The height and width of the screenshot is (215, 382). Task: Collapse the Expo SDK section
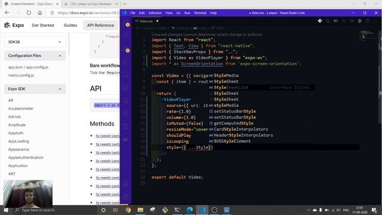[35, 89]
